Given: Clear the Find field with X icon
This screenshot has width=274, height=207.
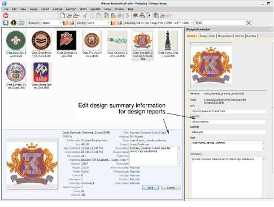Looking at the screenshot, I should click(x=249, y=23).
